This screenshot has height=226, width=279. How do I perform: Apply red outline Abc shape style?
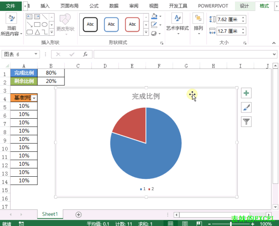pos(132,24)
